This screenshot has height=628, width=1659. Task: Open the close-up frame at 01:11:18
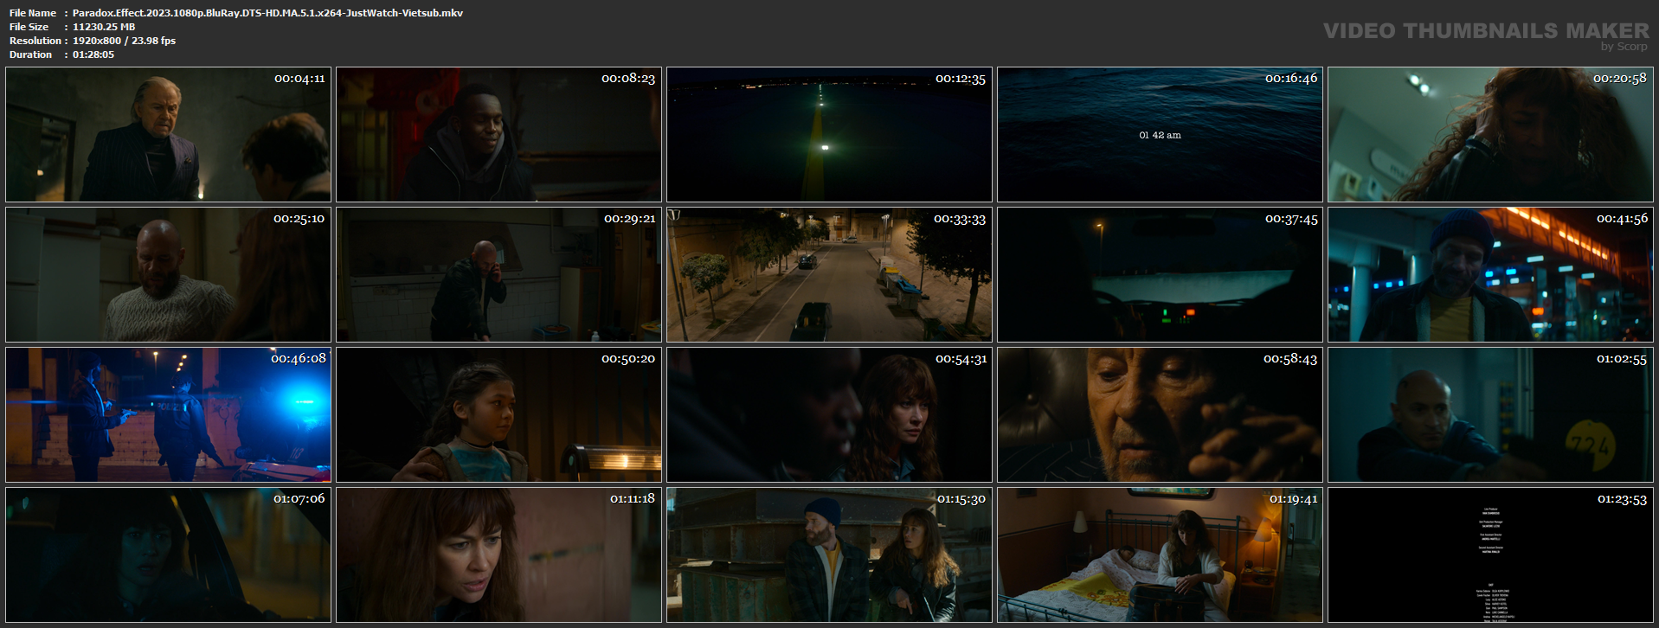(498, 554)
